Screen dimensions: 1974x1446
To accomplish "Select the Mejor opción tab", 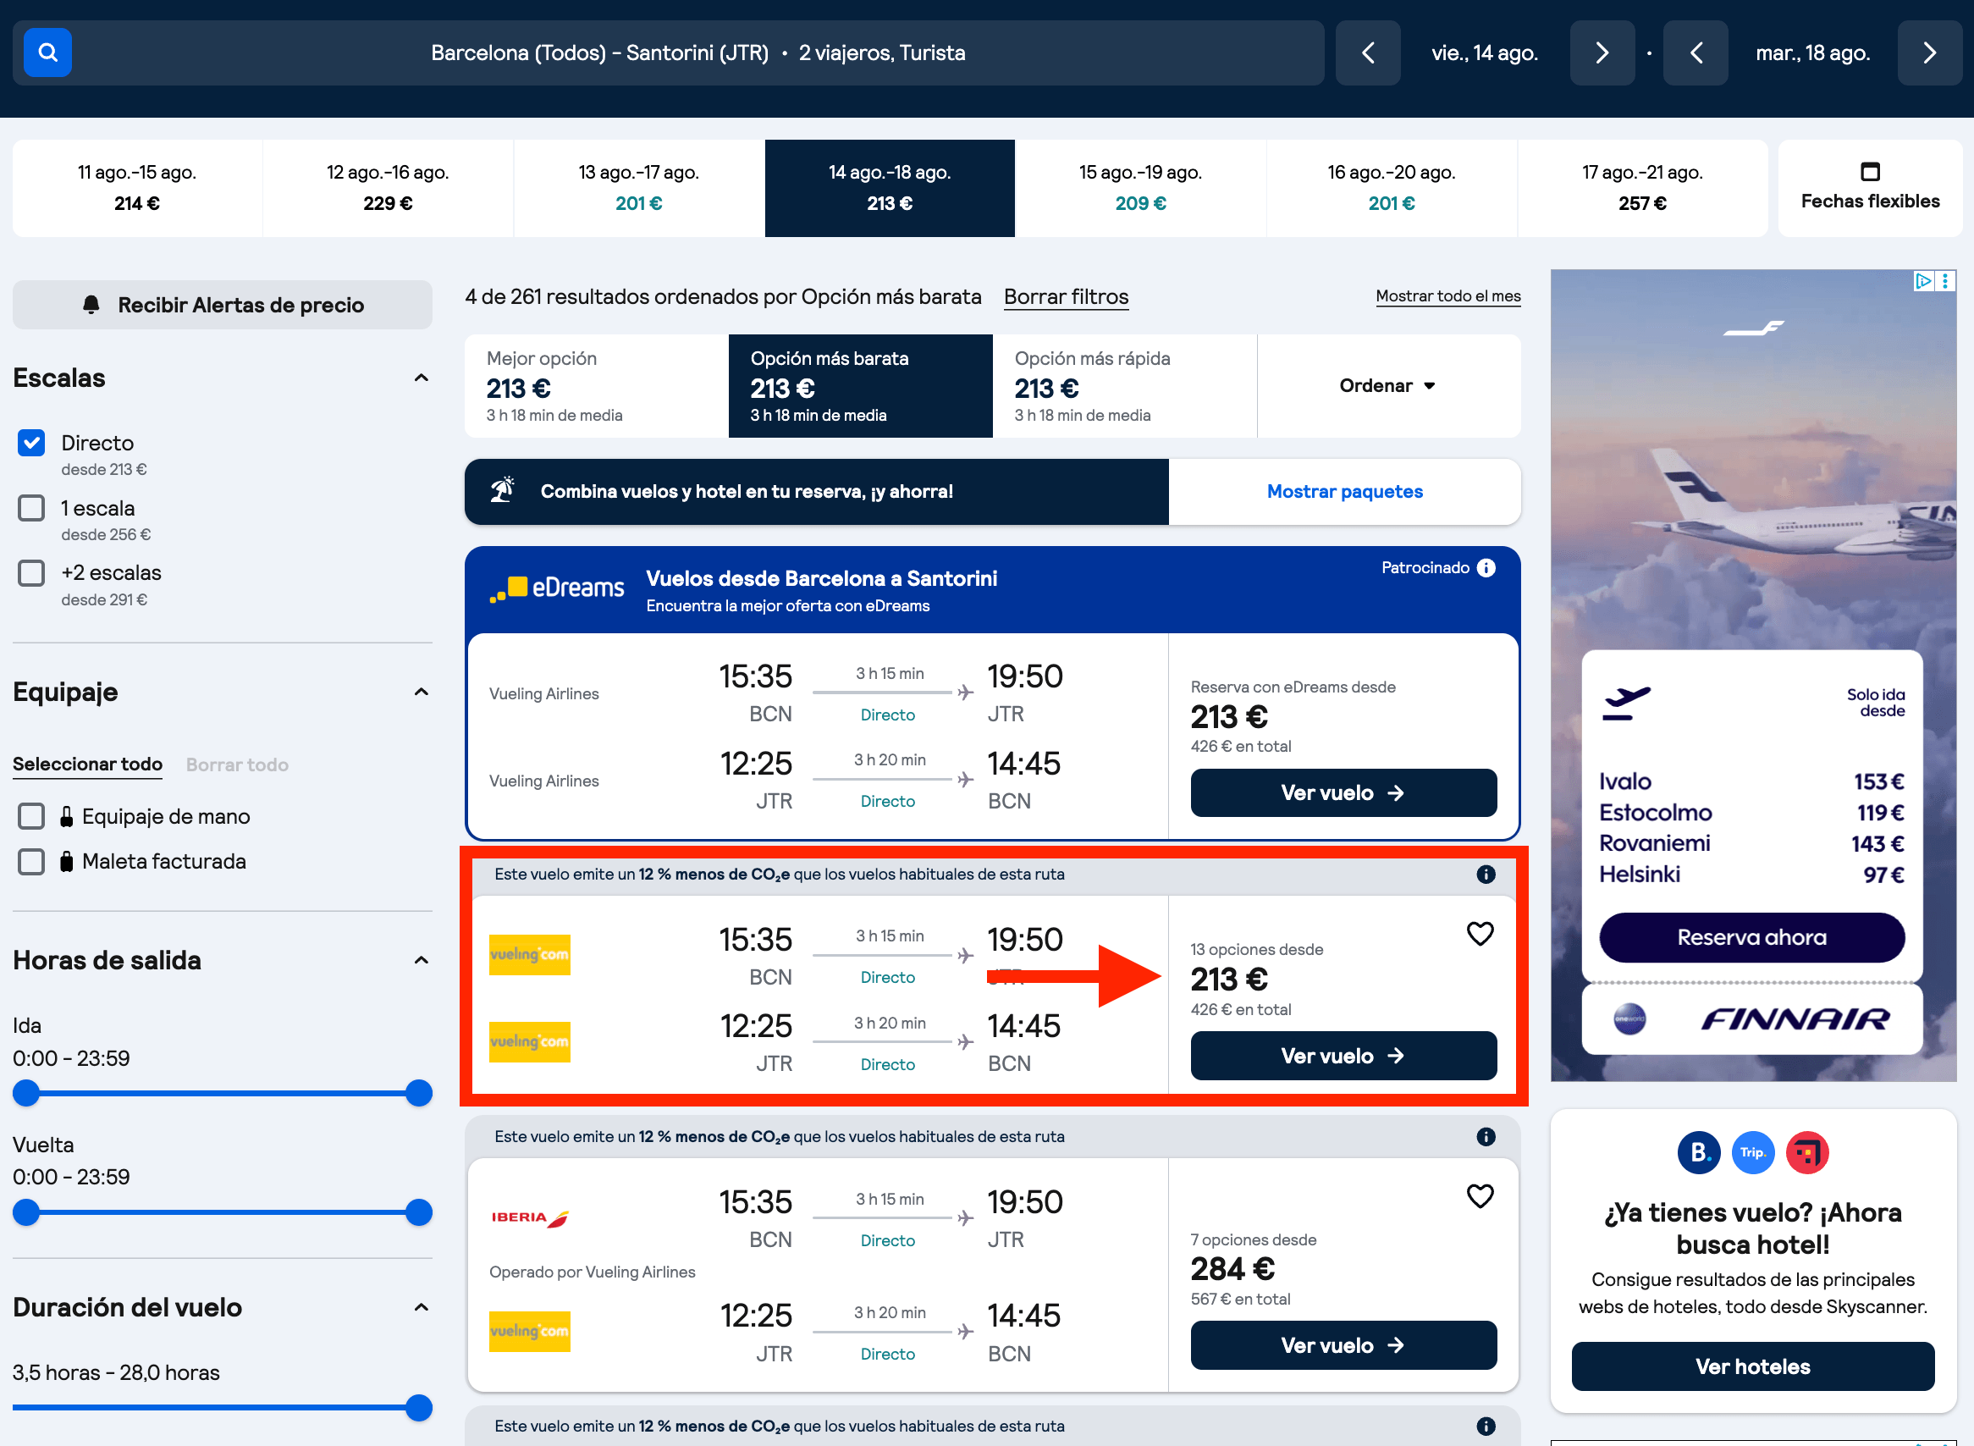I will (597, 386).
